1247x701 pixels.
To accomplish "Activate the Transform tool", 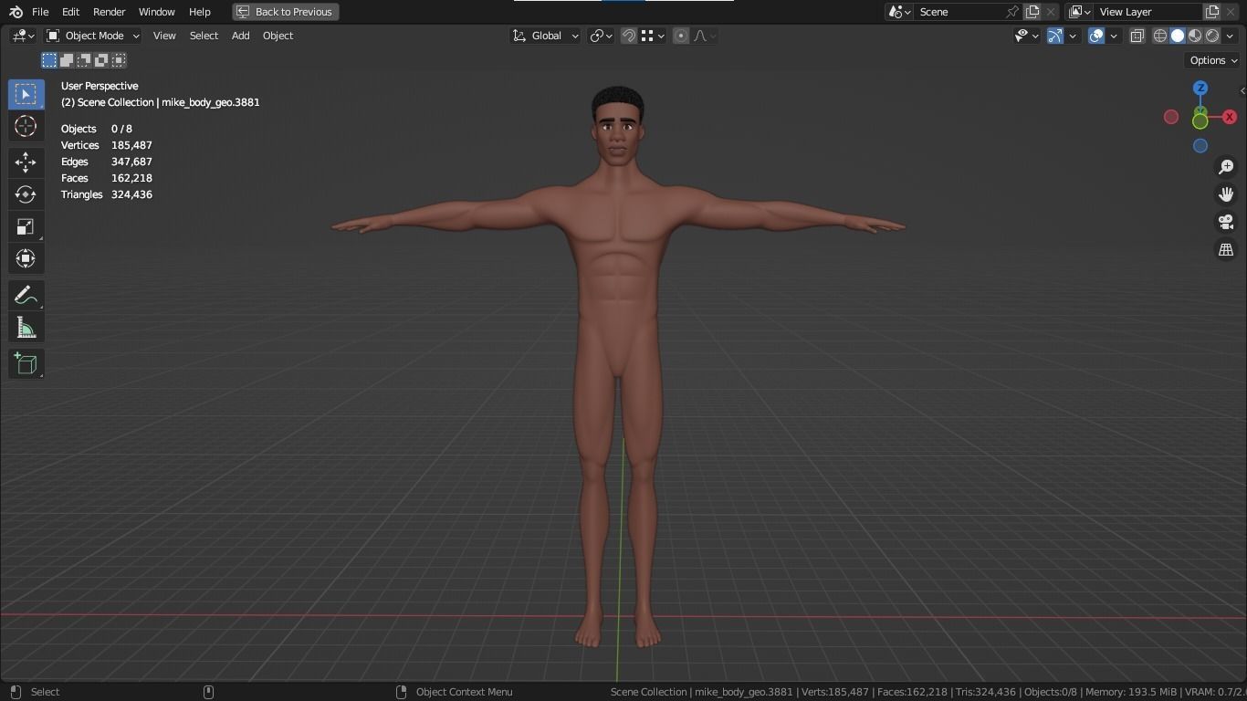I will pos(26,258).
